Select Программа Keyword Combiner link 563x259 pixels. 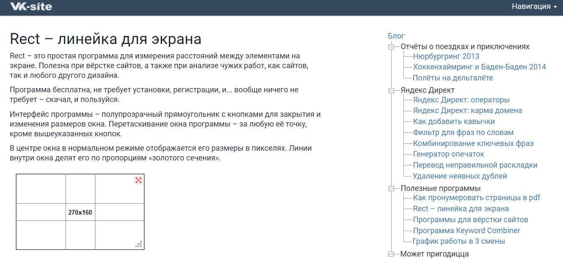(x=466, y=231)
